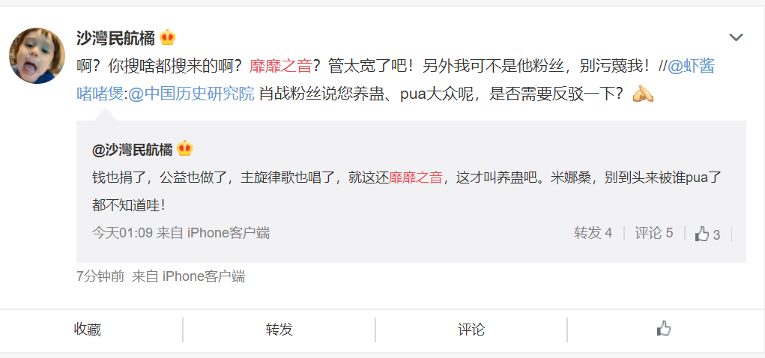765x358 pixels.
Task: Open 评论 5 on the quoted post
Action: click(654, 233)
